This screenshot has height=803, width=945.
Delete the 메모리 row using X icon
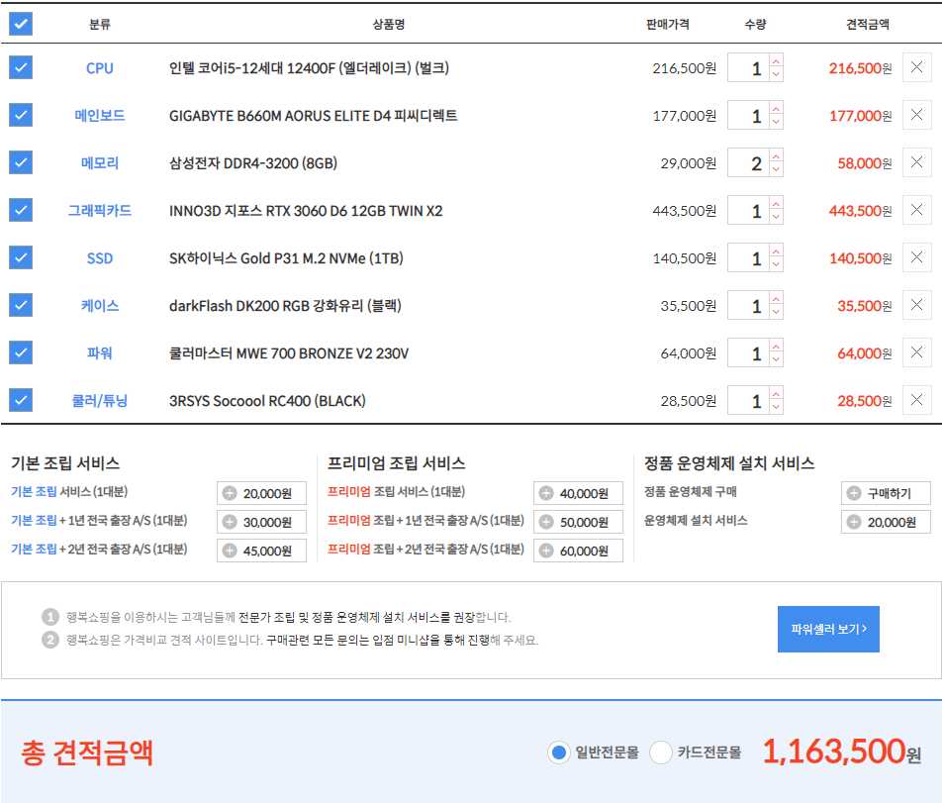click(x=916, y=162)
